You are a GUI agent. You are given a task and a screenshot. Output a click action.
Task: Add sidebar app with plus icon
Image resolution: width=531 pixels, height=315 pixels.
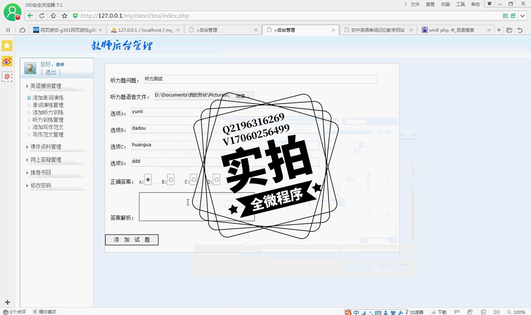7,302
